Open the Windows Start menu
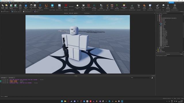The image size is (184, 103). click(62, 101)
